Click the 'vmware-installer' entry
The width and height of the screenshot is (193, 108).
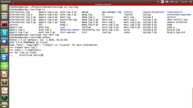177,22
